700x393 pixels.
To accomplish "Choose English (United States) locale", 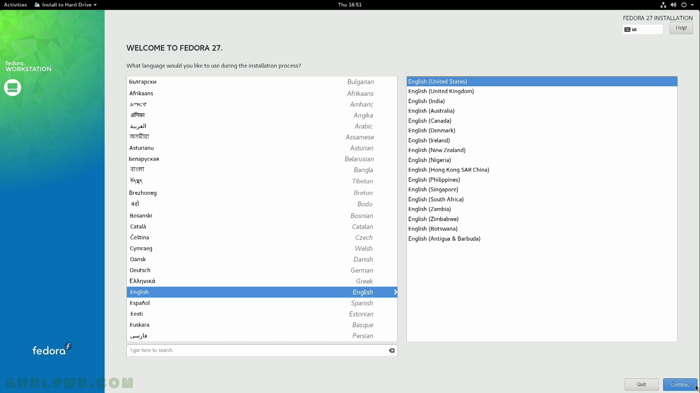I will click(542, 82).
